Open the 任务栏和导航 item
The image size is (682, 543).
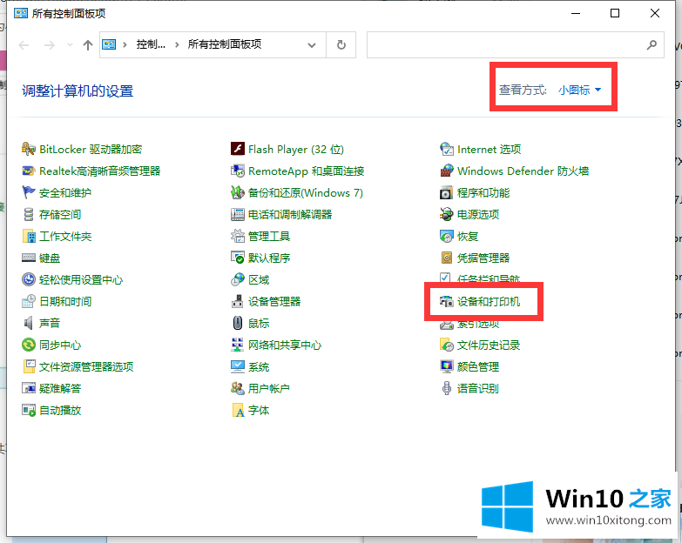point(480,278)
